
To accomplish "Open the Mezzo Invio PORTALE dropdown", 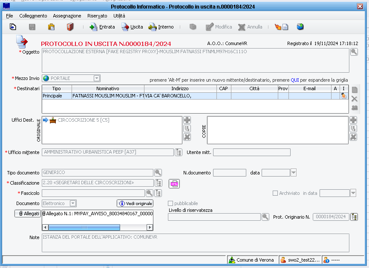I will (97, 78).
